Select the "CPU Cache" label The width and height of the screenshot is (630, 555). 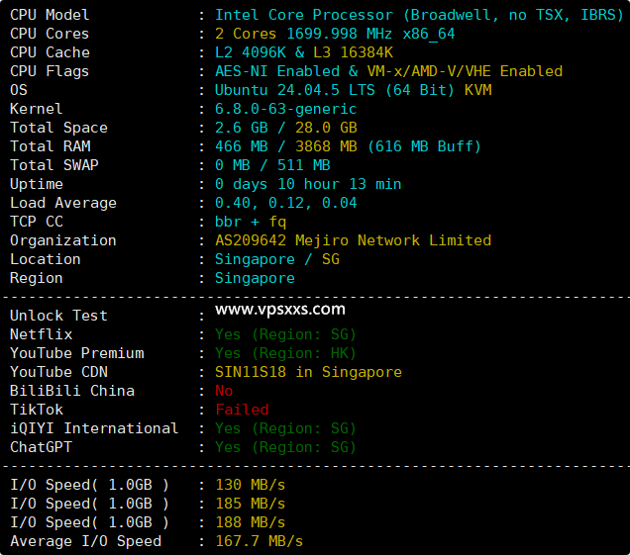50,52
